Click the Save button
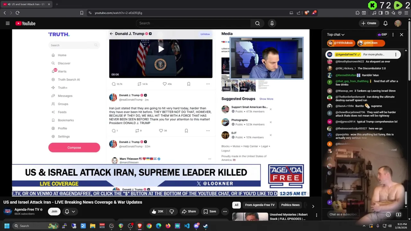411x231 pixels. tap(210, 211)
